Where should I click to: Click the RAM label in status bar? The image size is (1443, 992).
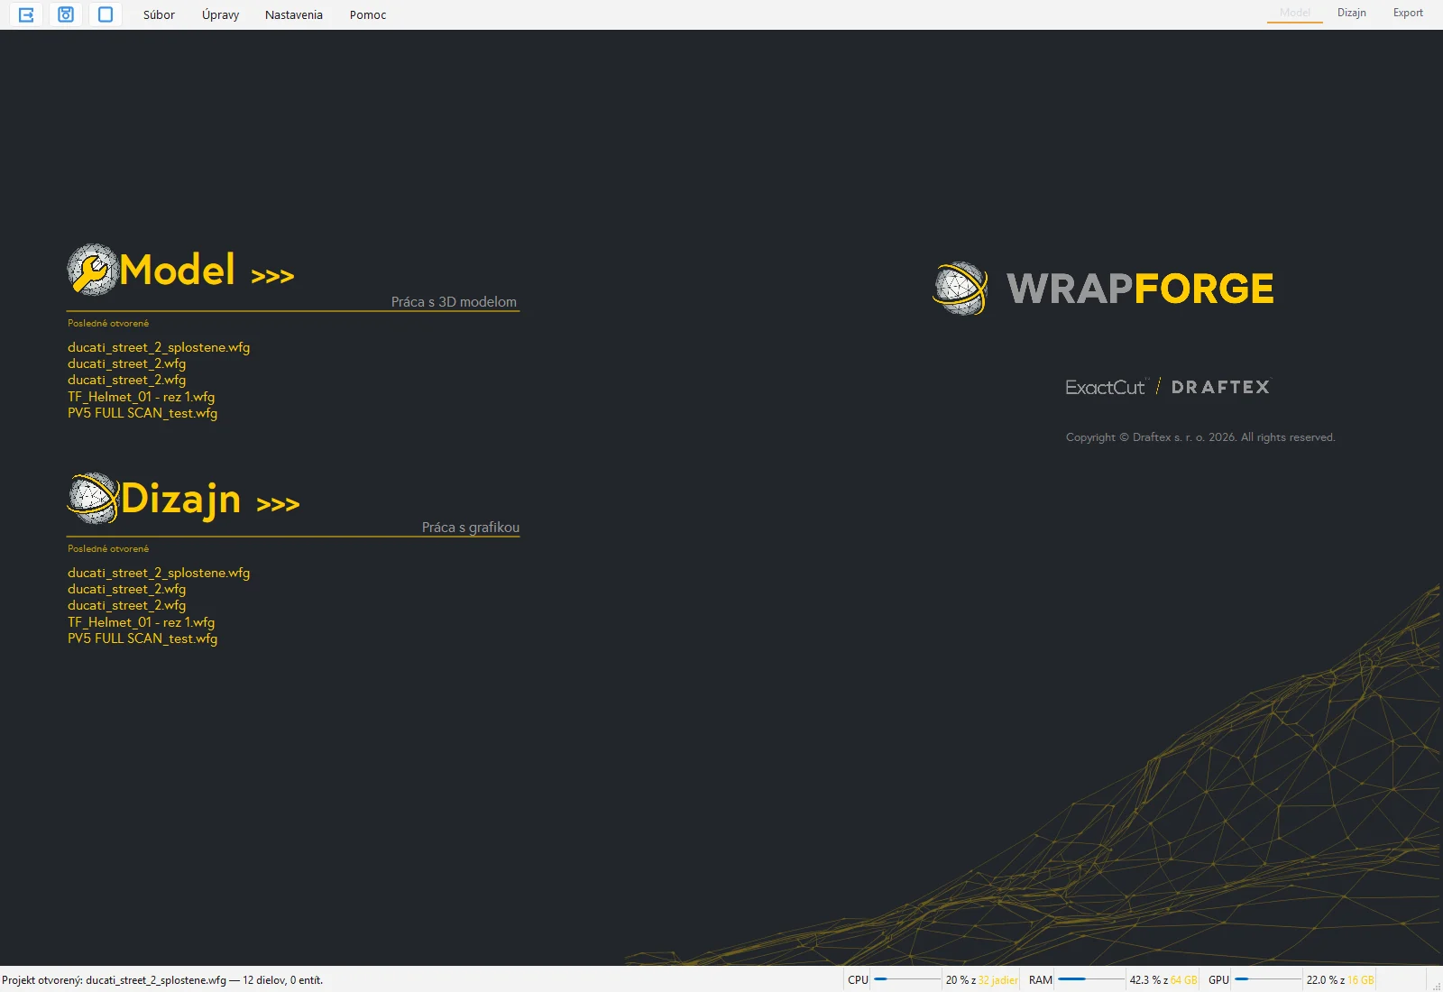click(x=1041, y=980)
